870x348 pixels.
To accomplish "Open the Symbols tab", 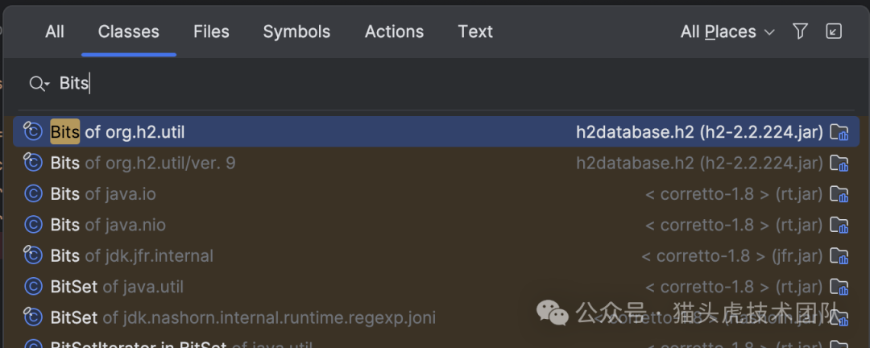I will [296, 31].
